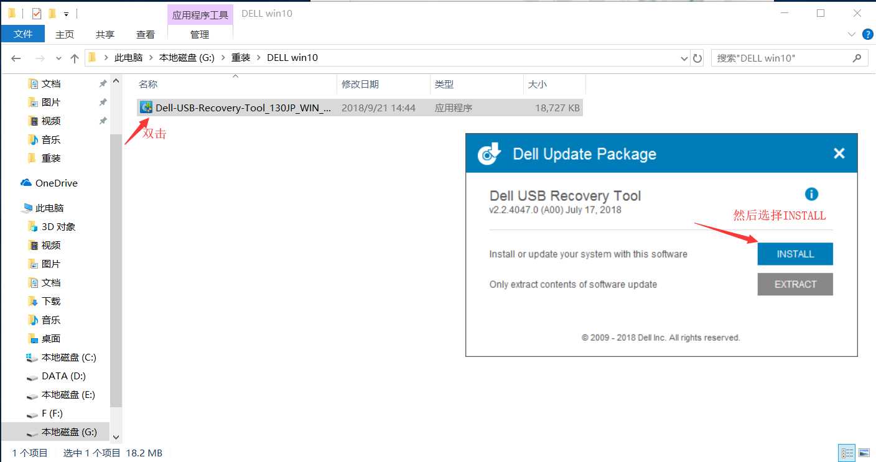
Task: Open the 文件 ribbon tab
Action: click(23, 34)
